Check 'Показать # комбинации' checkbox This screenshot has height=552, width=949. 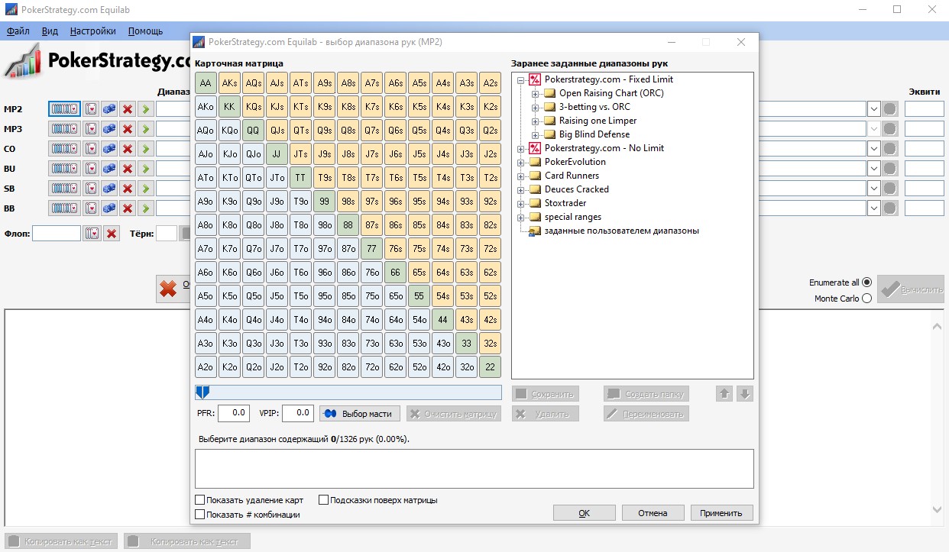200,515
